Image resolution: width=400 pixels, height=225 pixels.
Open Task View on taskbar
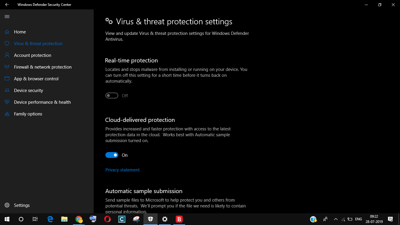35,219
